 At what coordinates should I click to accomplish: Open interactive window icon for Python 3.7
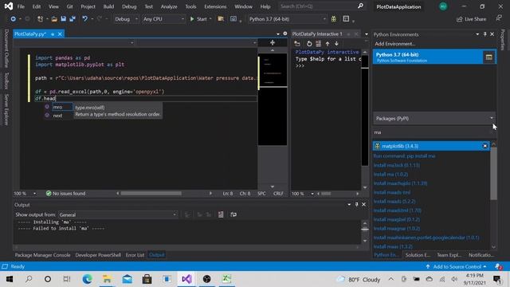(488, 57)
